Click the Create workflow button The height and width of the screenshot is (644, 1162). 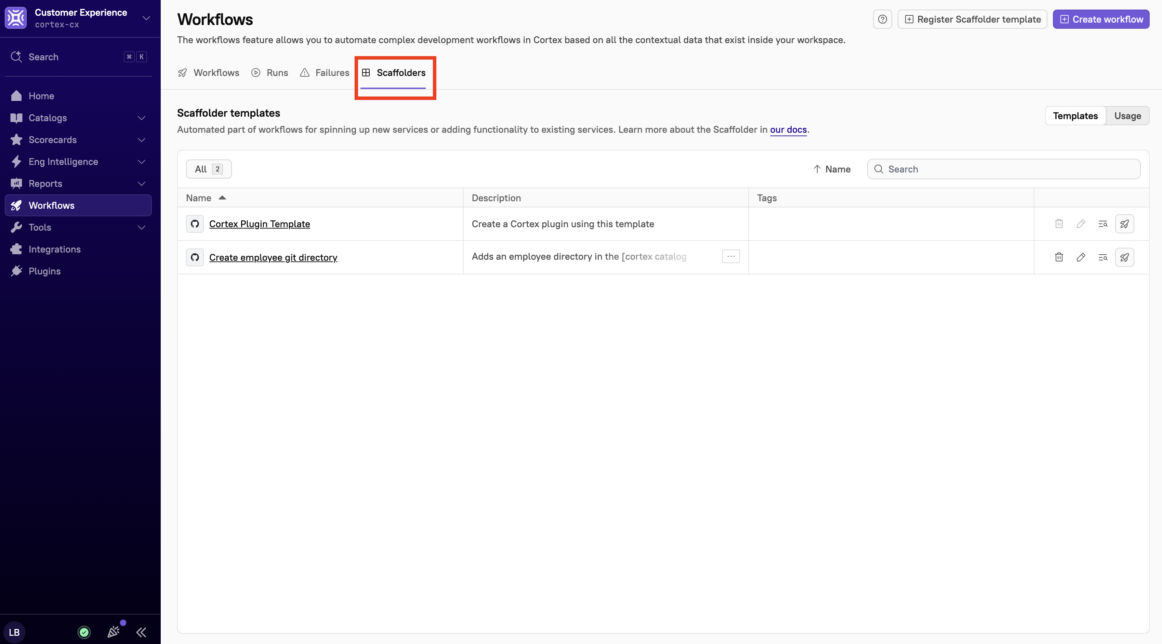[x=1101, y=20]
